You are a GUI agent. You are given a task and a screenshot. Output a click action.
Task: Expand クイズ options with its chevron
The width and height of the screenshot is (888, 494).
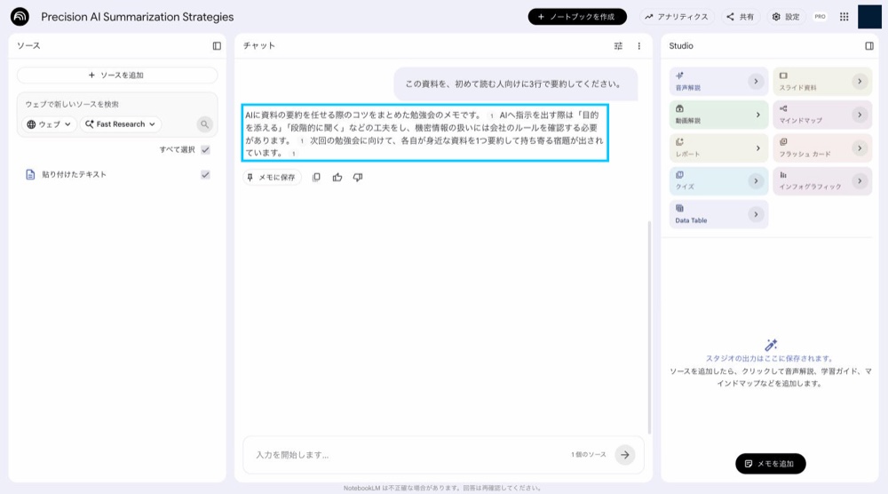pos(756,181)
